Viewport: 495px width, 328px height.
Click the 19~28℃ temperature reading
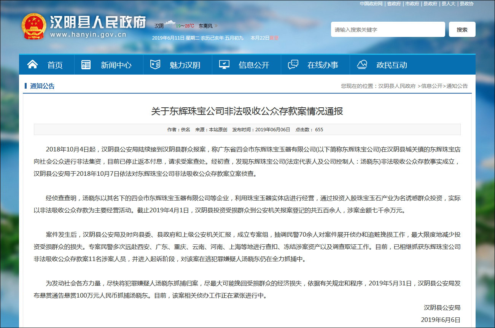185,26
